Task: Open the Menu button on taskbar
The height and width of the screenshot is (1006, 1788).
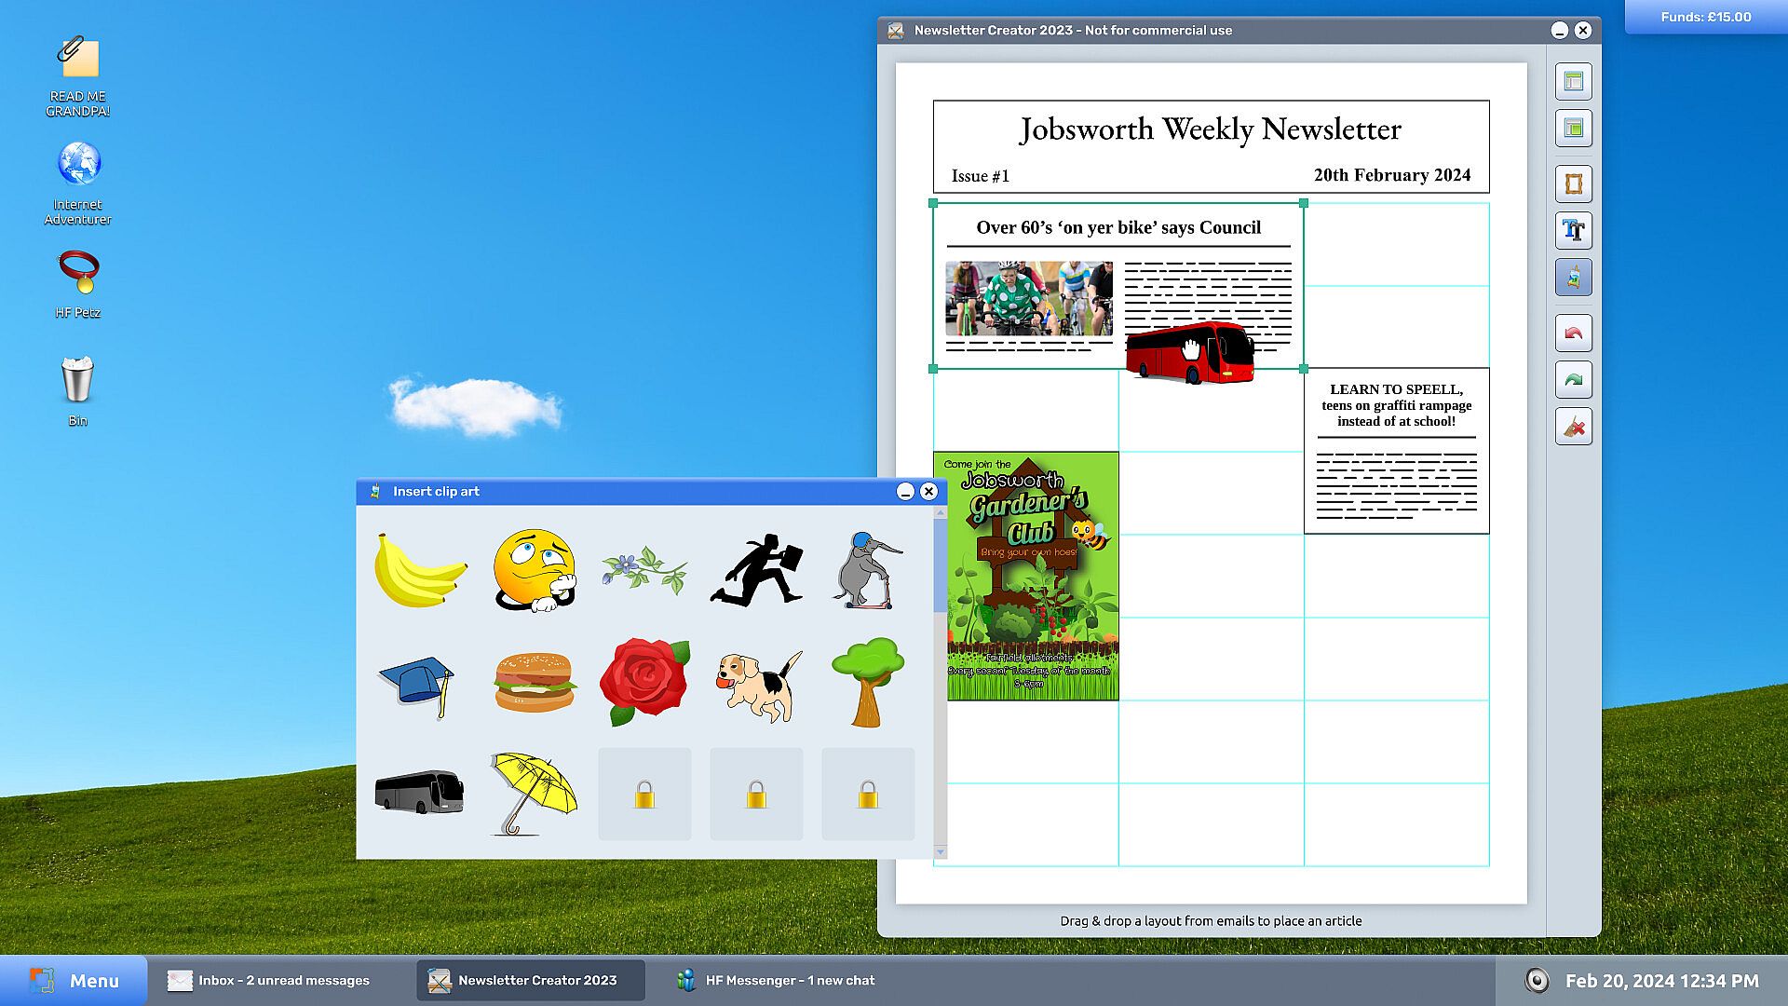Action: (74, 980)
